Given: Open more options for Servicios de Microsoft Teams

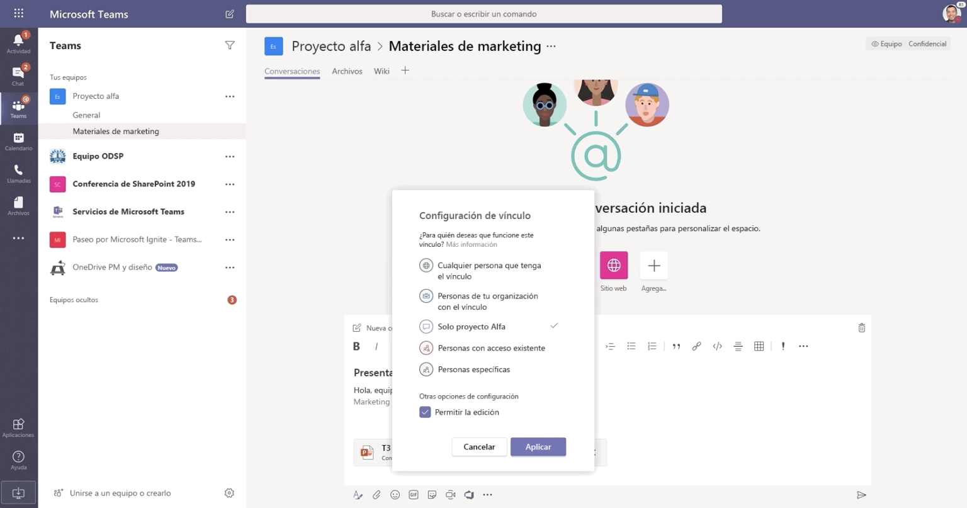Looking at the screenshot, I should tap(230, 212).
